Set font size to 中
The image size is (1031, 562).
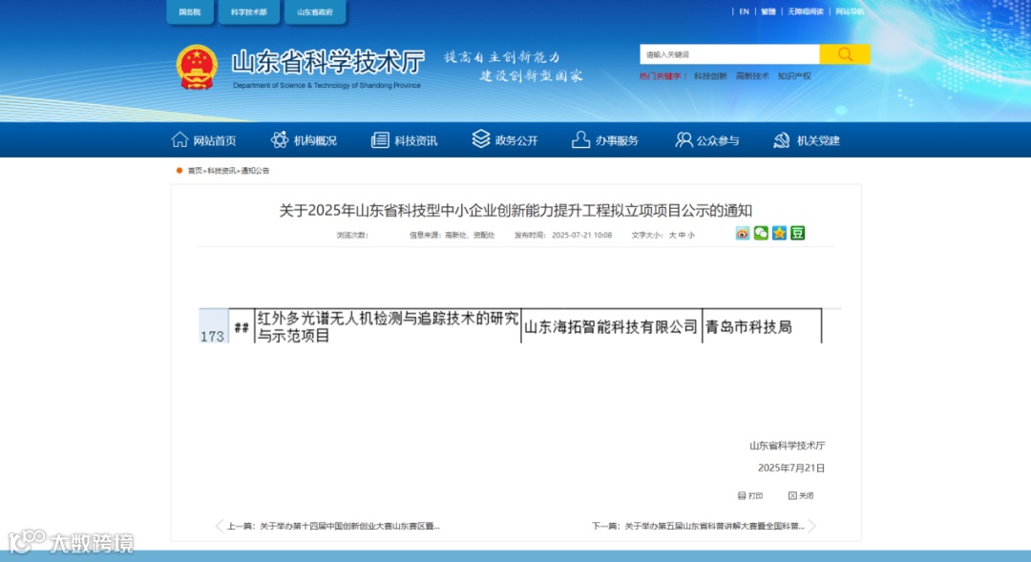(682, 236)
